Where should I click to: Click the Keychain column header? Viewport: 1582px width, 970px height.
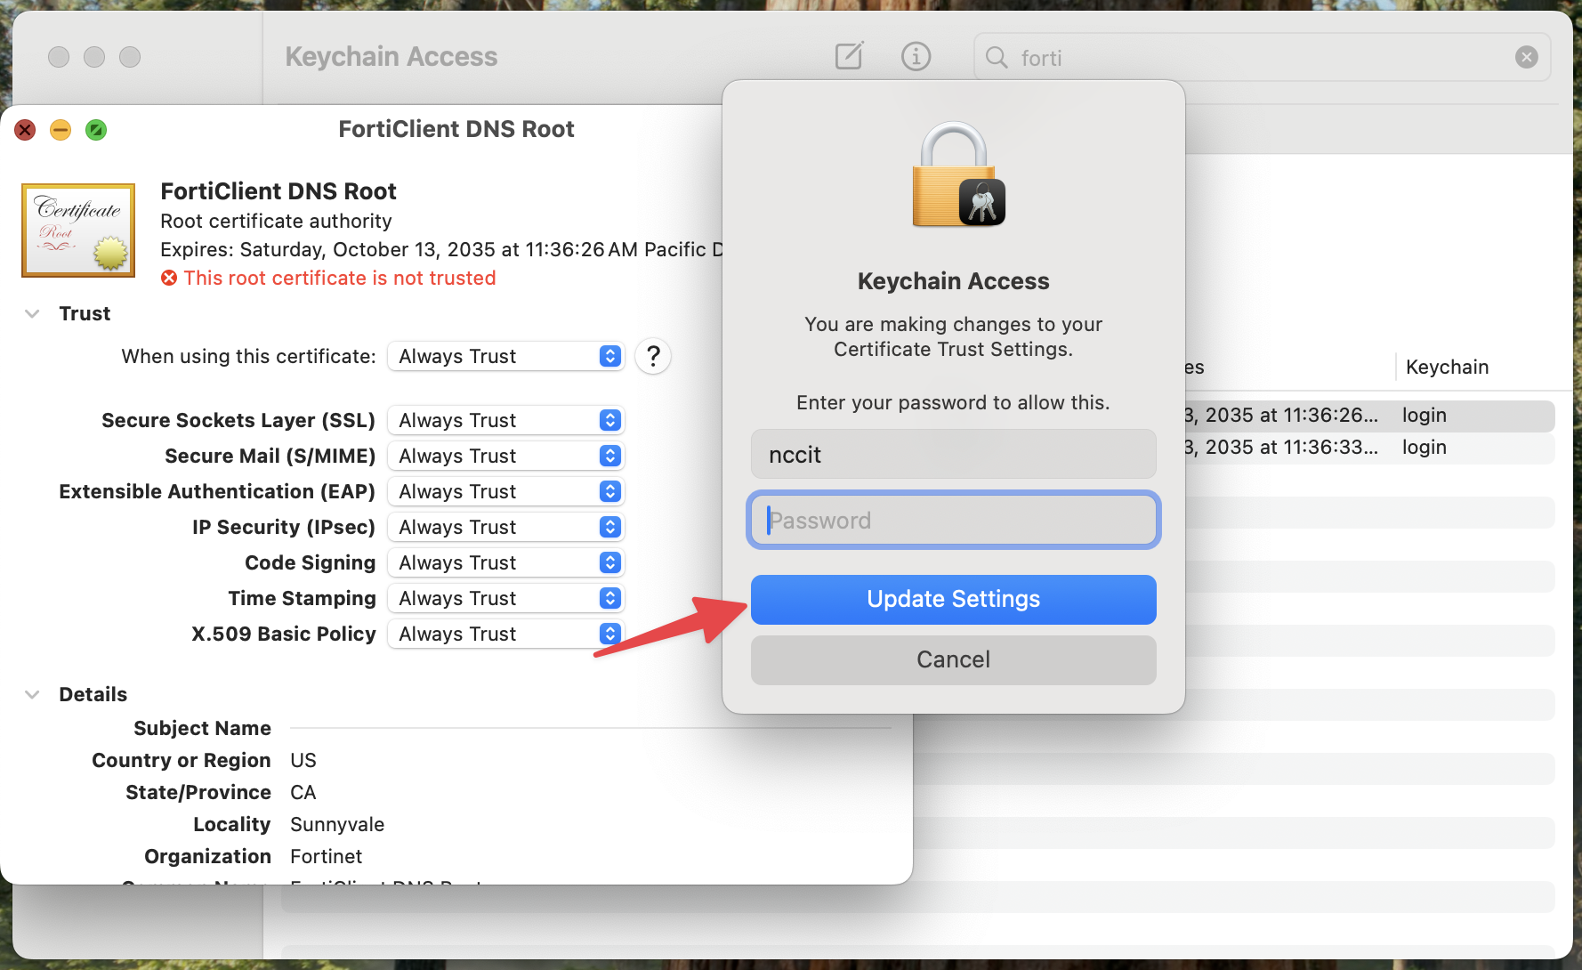click(x=1447, y=368)
